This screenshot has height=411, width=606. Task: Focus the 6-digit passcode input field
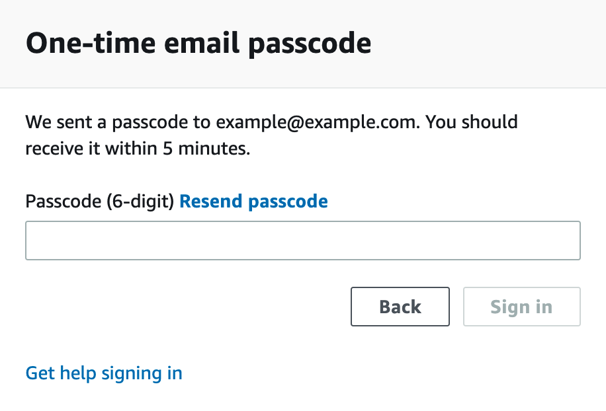point(303,241)
